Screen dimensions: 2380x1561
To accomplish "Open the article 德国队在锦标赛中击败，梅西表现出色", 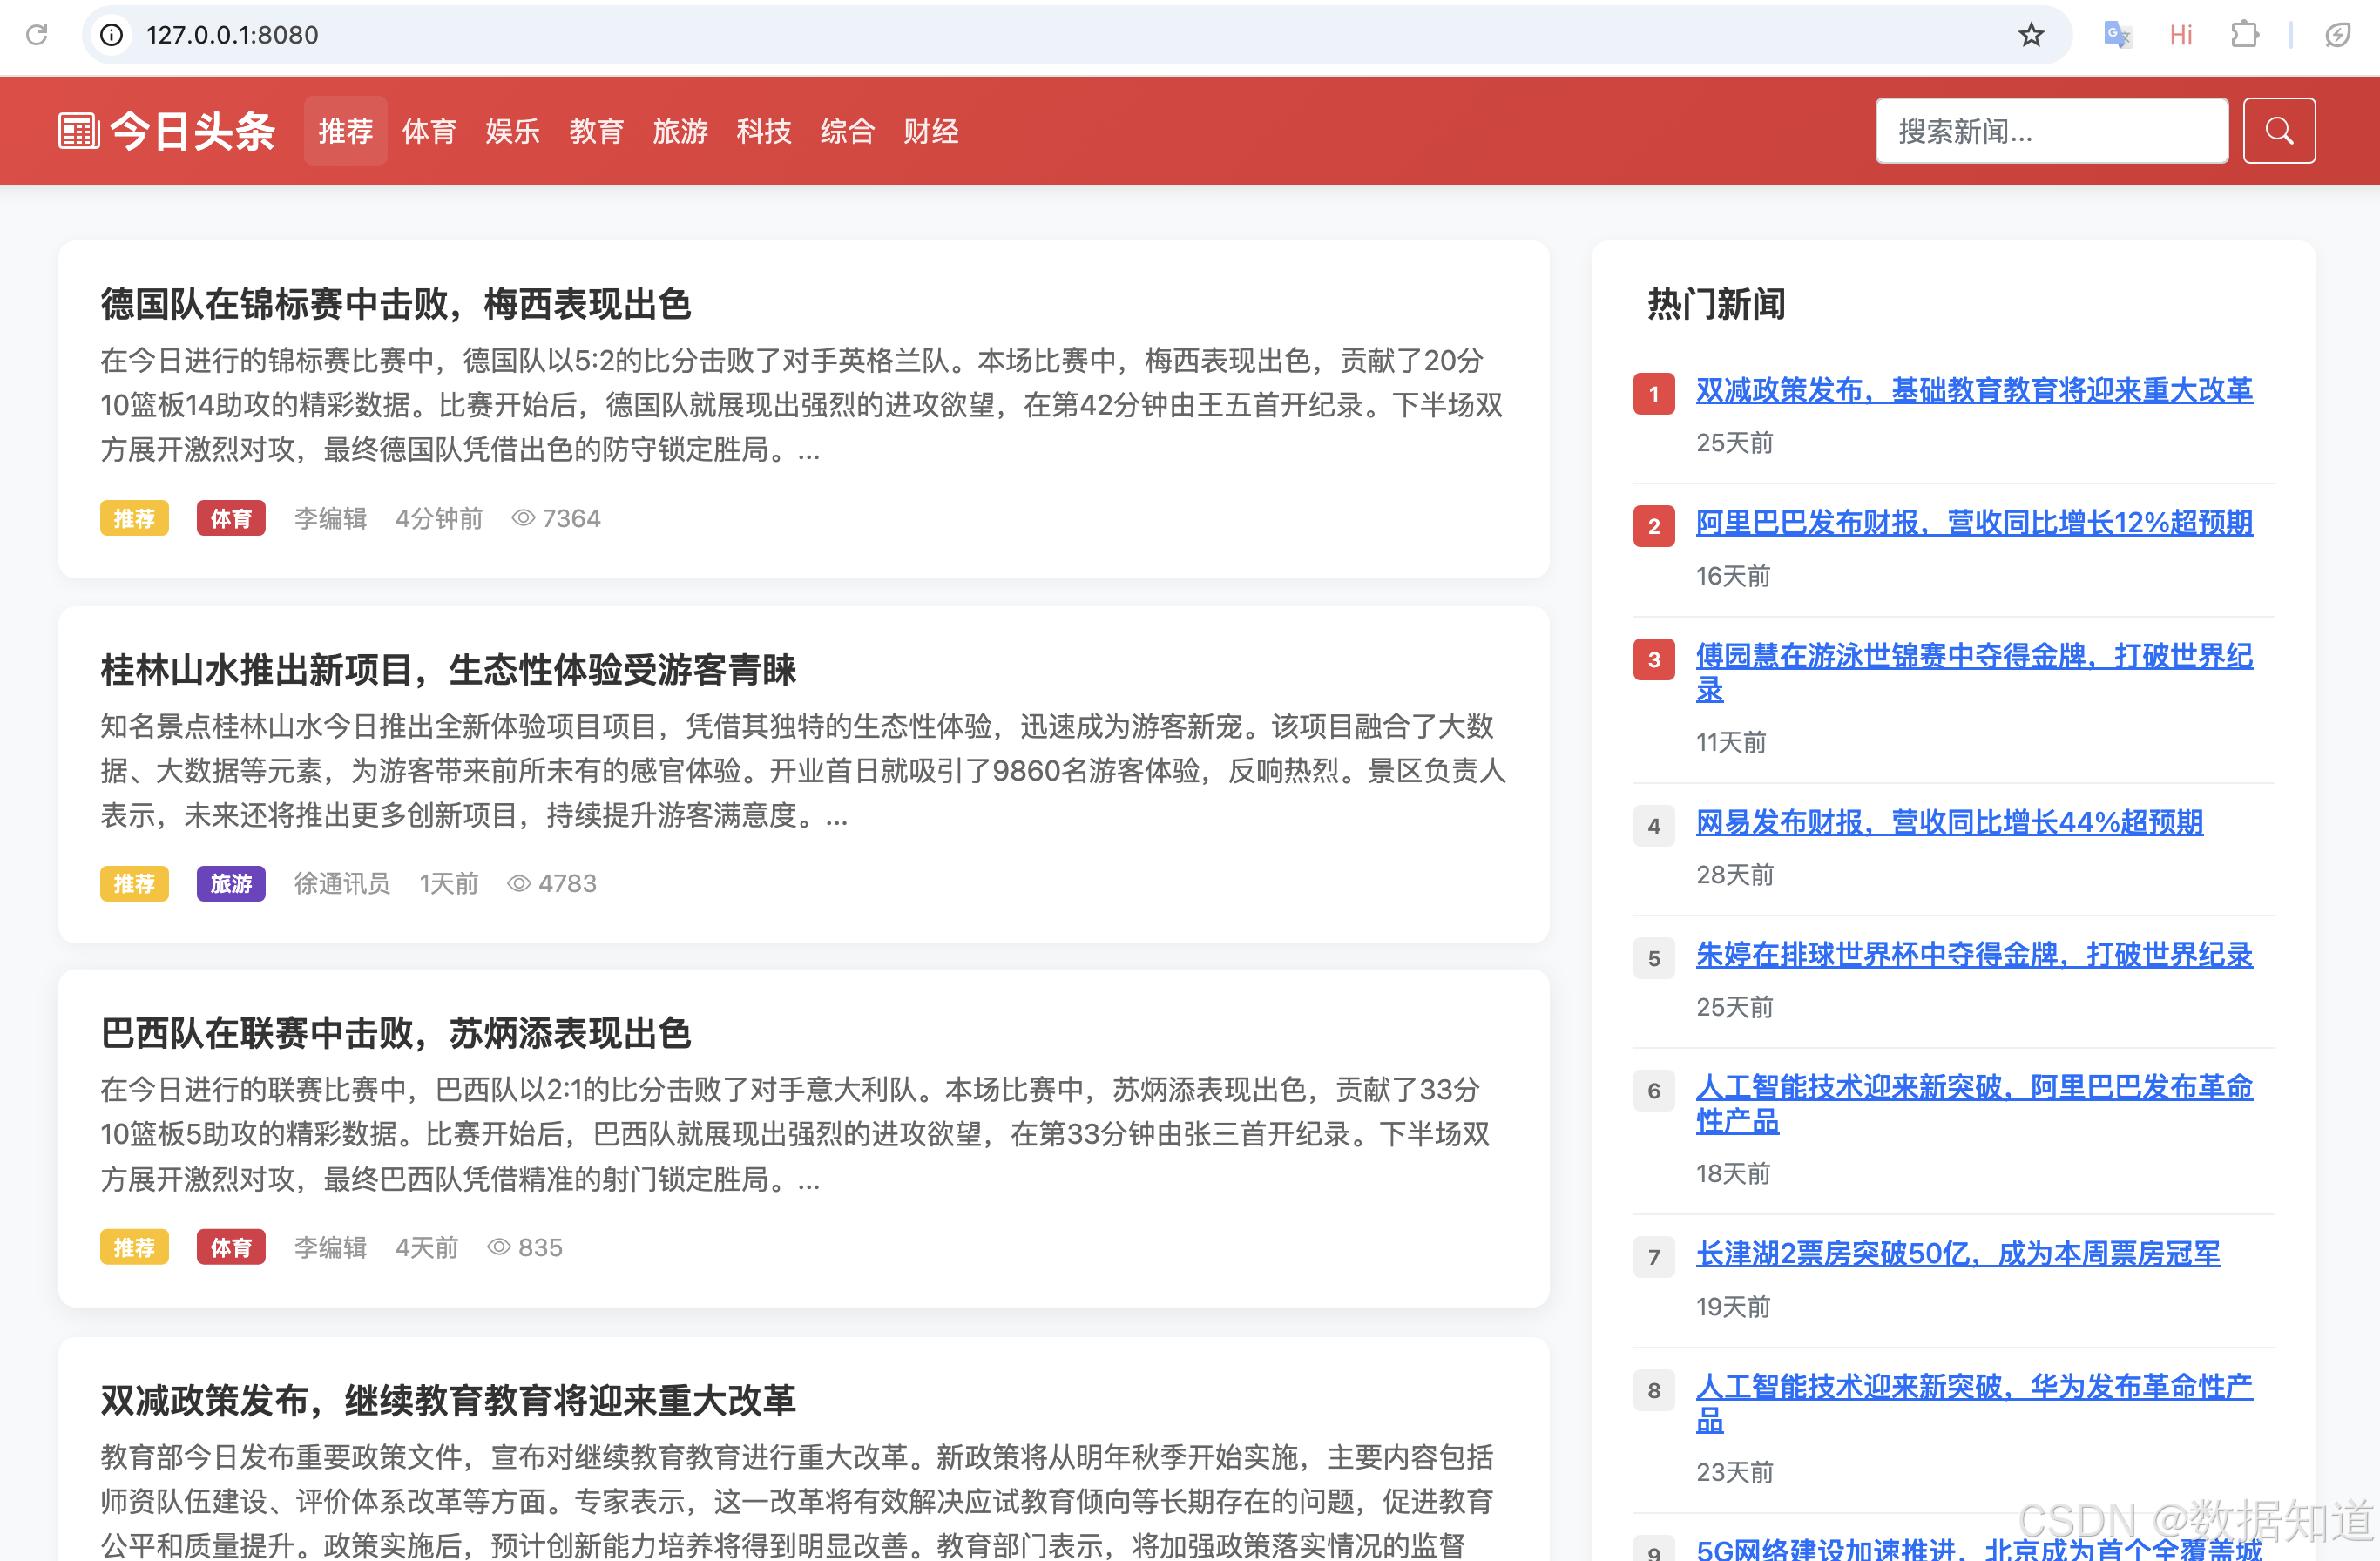I will [x=396, y=306].
